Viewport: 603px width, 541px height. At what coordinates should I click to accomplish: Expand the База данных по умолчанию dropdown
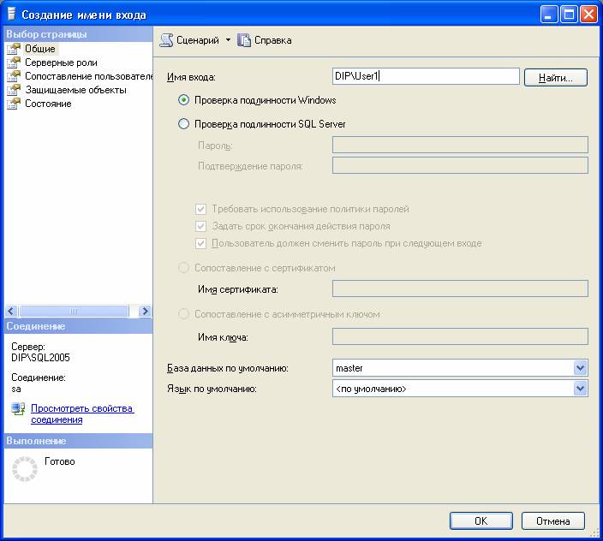pos(581,368)
